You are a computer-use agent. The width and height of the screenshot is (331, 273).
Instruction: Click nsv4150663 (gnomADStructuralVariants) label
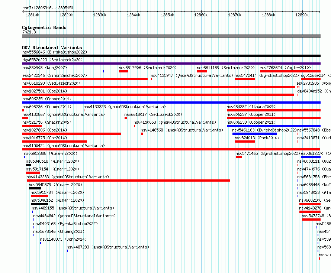[175, 122]
